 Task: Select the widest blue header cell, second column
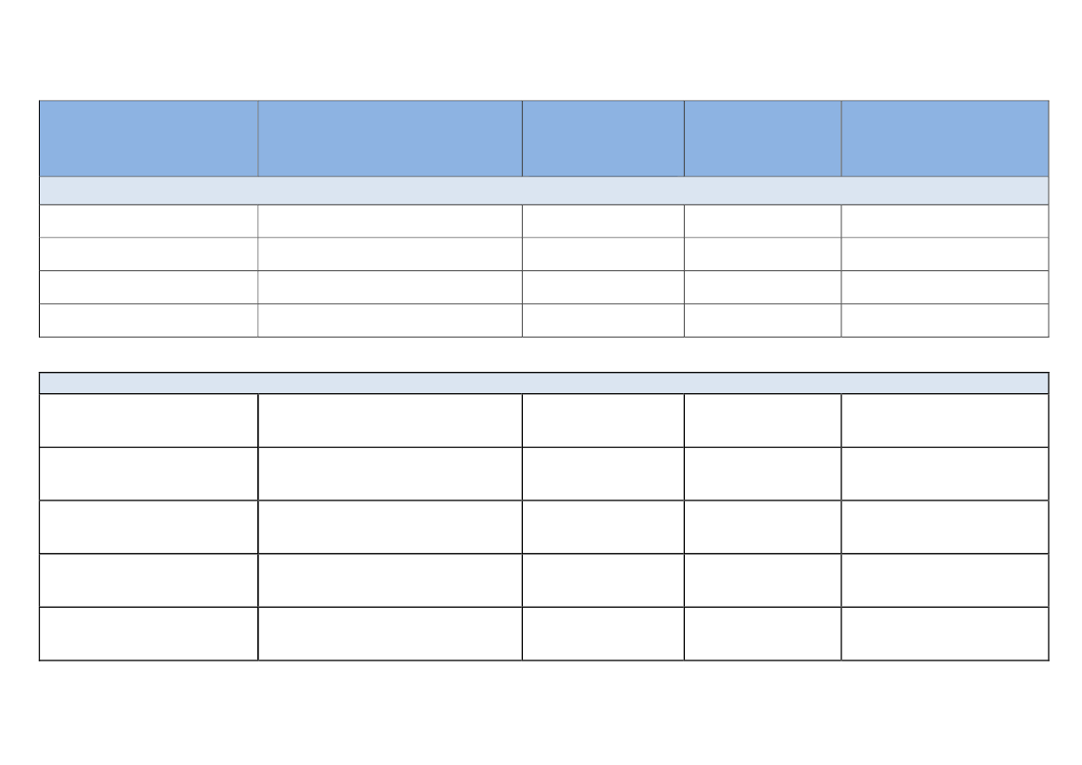390,139
